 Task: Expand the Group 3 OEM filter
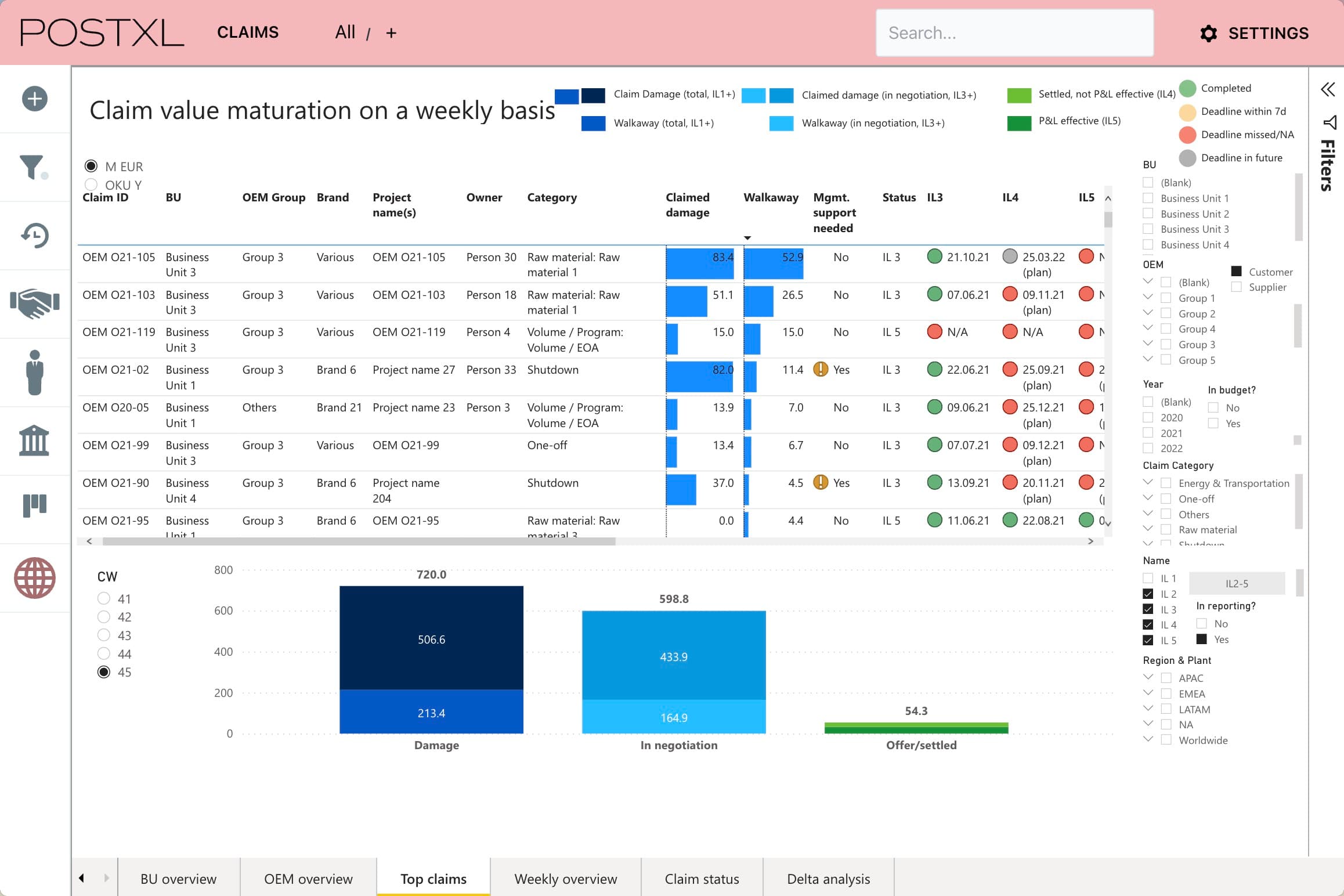pos(1147,344)
